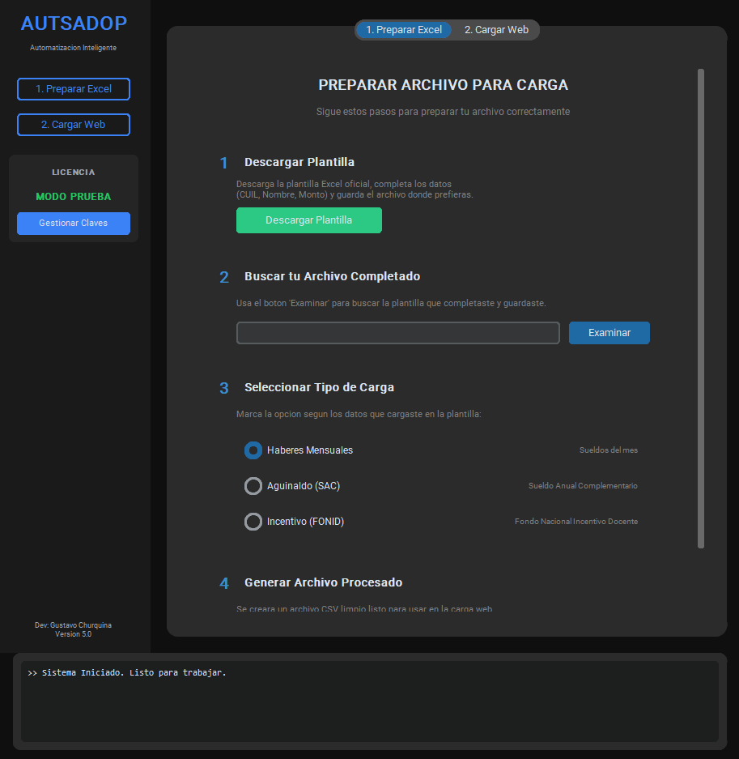Image resolution: width=739 pixels, height=759 pixels.
Task: Click the step 2 number marker
Action: (224, 277)
